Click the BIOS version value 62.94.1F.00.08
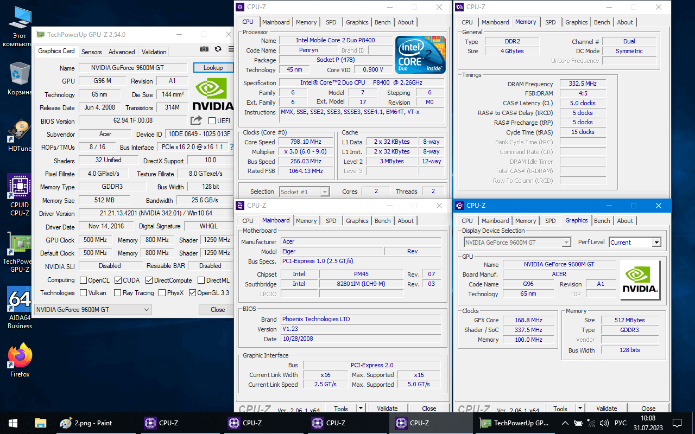The image size is (695, 434). coord(133,120)
